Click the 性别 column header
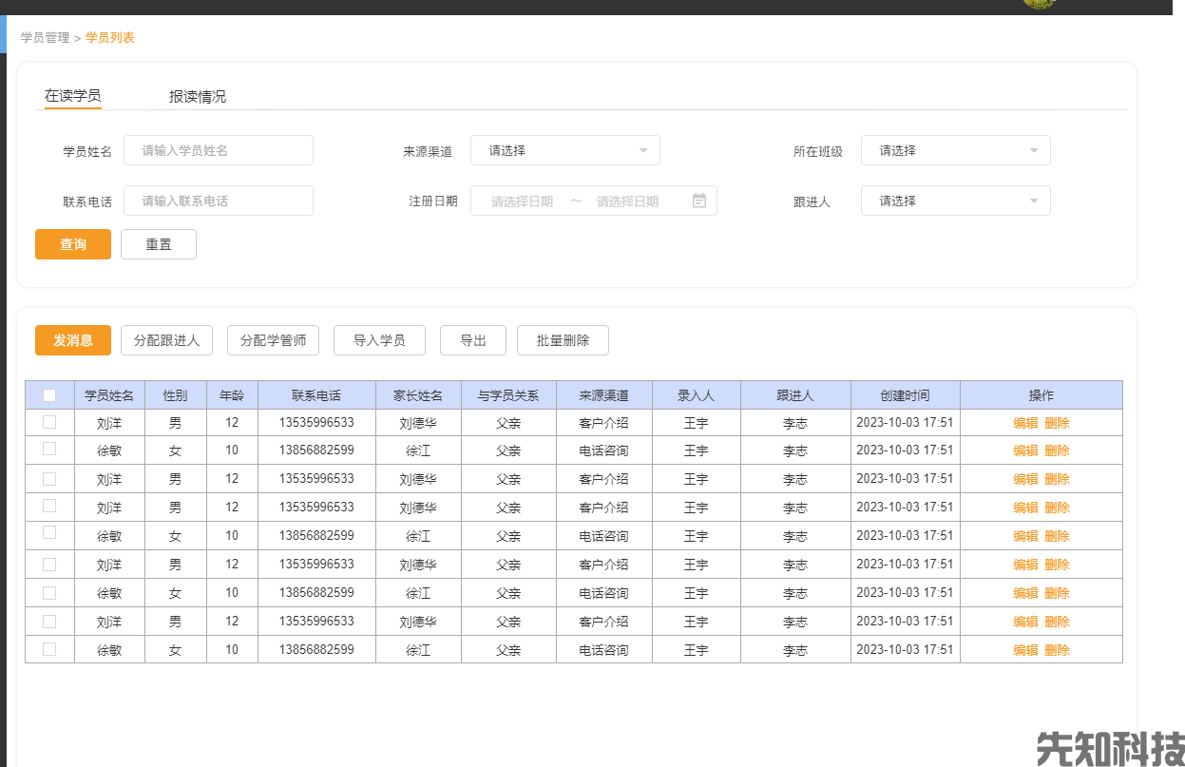The height and width of the screenshot is (767, 1185). (x=175, y=395)
